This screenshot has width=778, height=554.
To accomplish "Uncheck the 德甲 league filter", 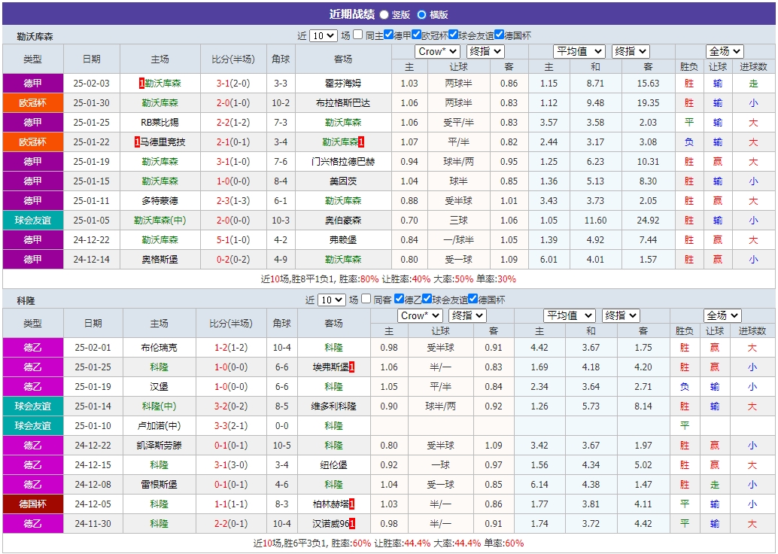I will (387, 34).
